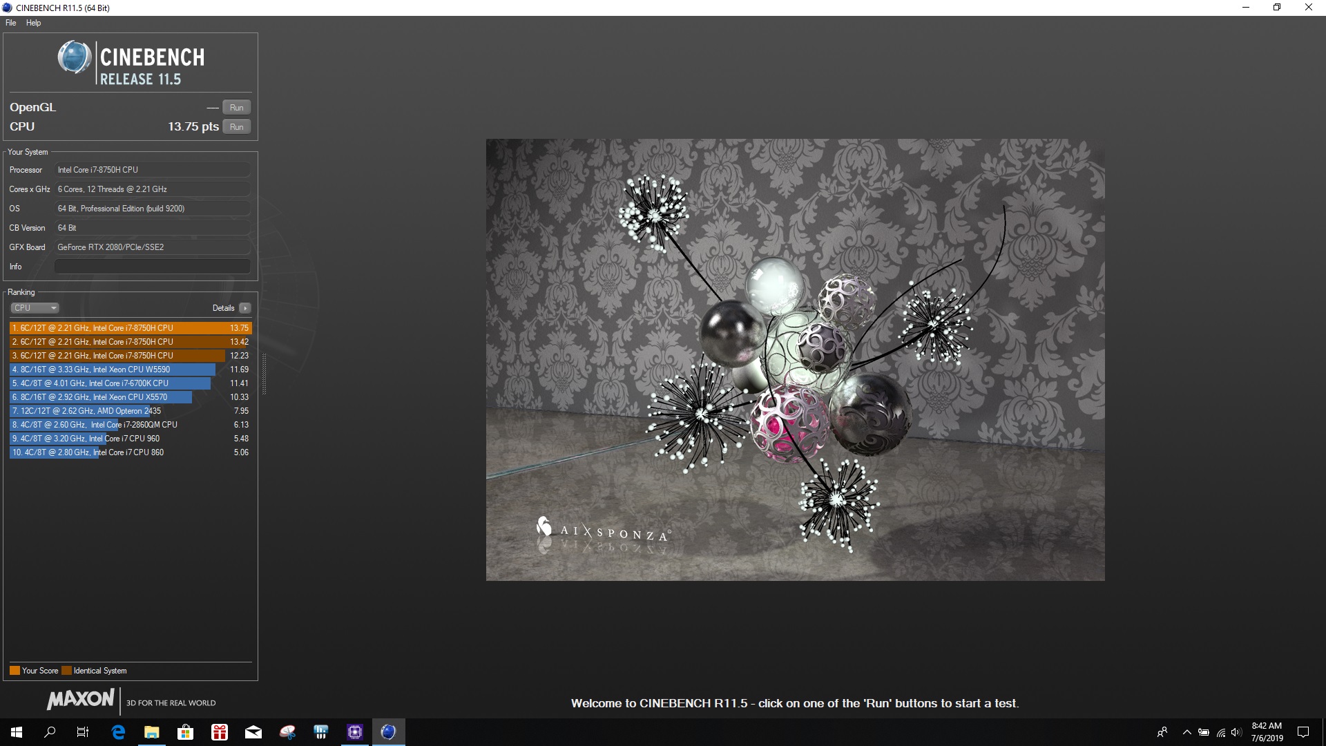The width and height of the screenshot is (1326, 746).
Task: Select the Xeon CPU X5570 ranking row
Action: pos(131,397)
